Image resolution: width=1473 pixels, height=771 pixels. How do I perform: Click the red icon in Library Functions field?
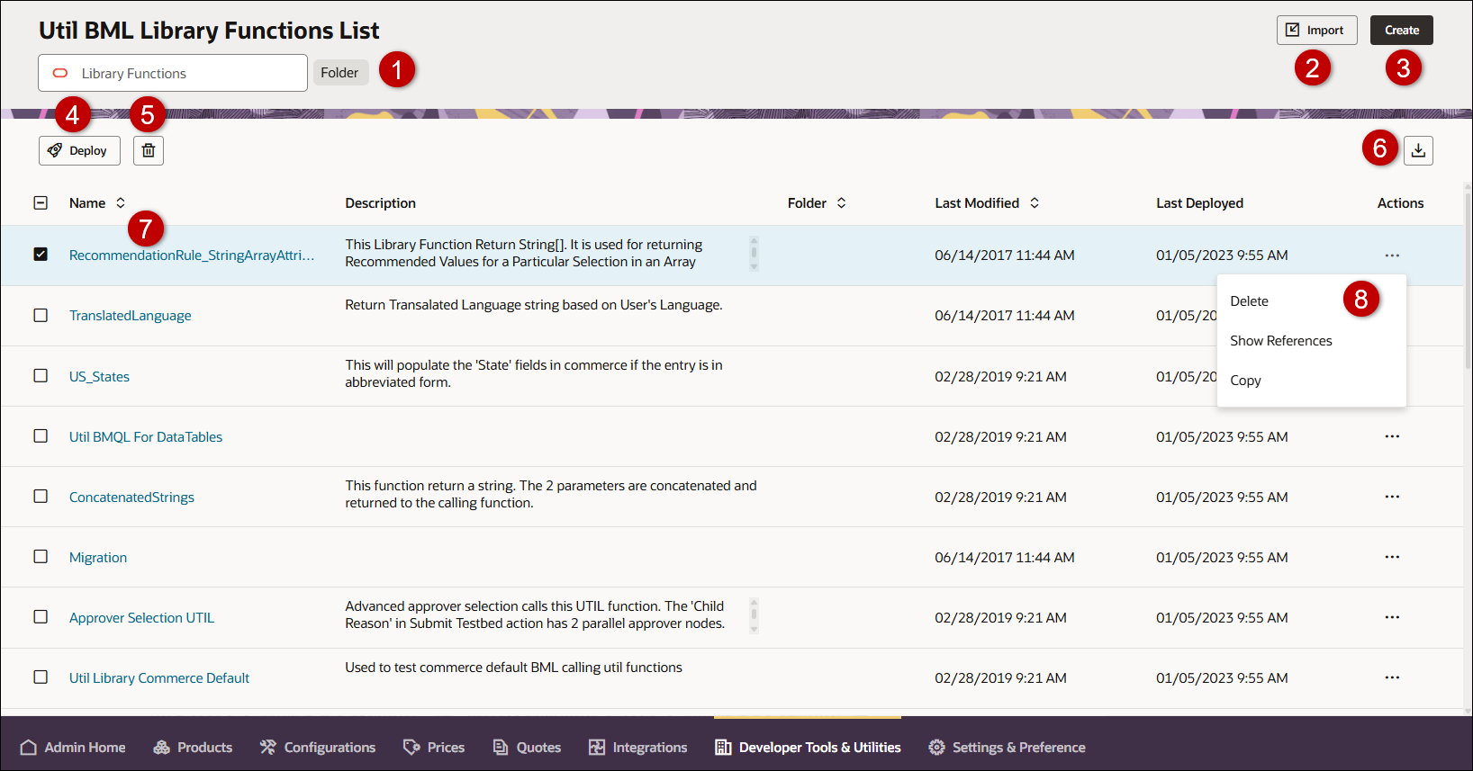tap(60, 73)
